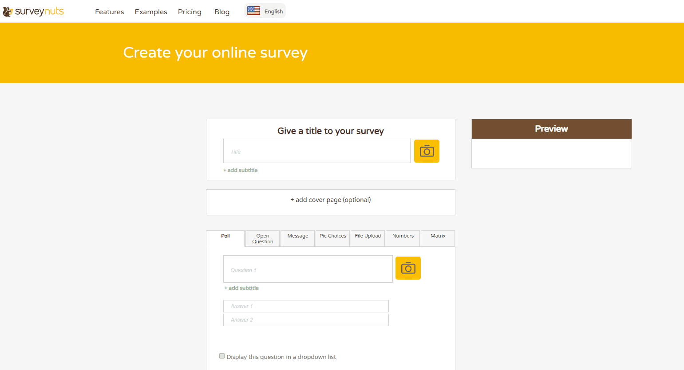Click the US flag icon
The width and height of the screenshot is (684, 370).
[x=253, y=11]
